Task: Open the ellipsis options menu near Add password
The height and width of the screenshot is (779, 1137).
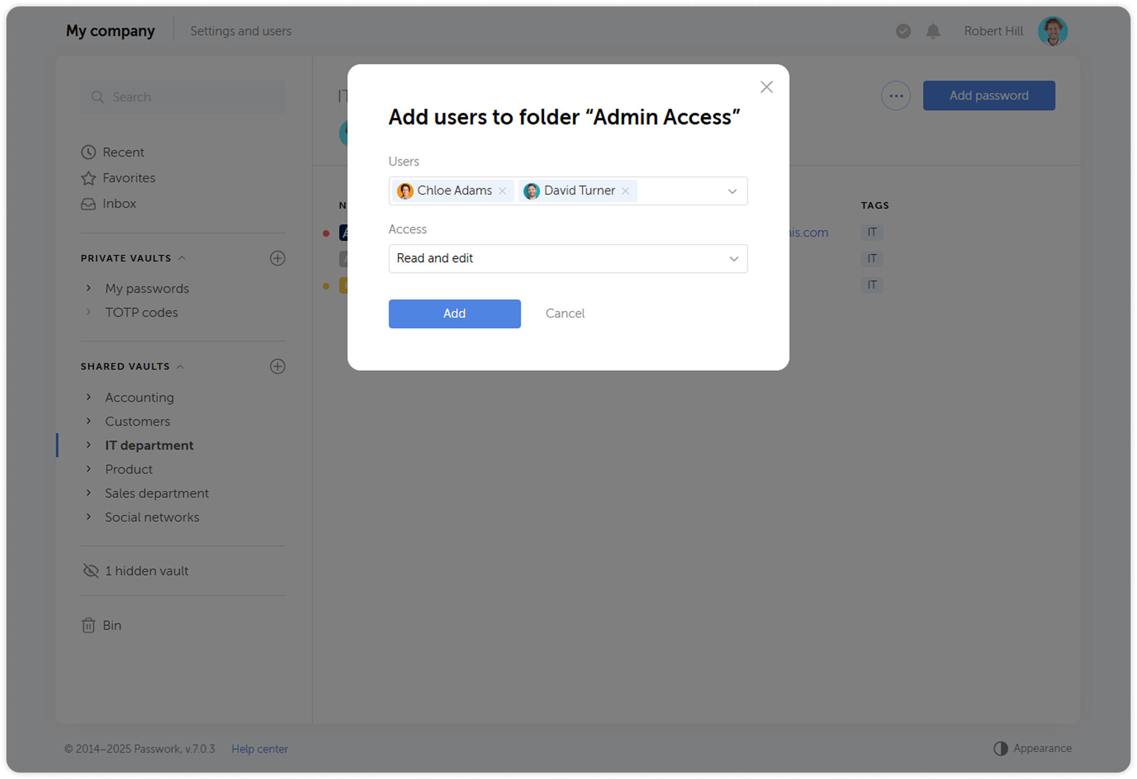Action: click(896, 95)
